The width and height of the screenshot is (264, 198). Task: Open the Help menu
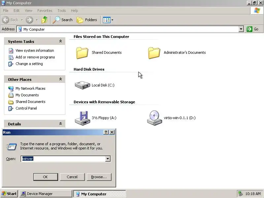(x=74, y=11)
